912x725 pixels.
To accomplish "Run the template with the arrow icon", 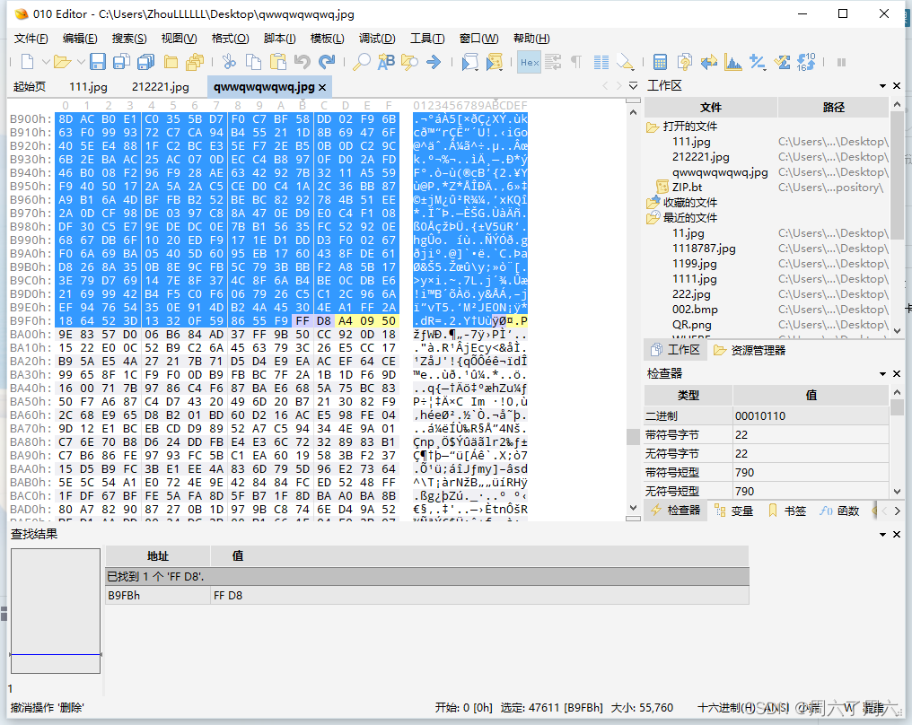I will click(x=495, y=64).
